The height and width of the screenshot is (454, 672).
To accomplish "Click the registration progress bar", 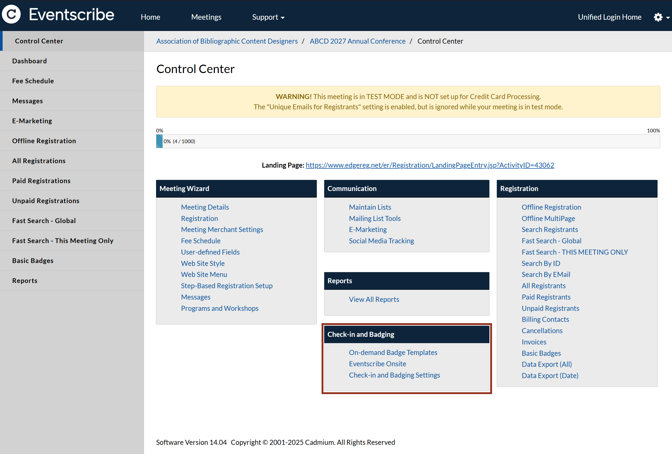I will pos(408,141).
